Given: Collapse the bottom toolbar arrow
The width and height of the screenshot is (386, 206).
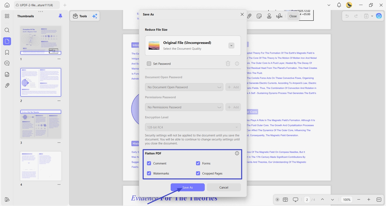Looking at the screenshot, I should [x=277, y=199].
